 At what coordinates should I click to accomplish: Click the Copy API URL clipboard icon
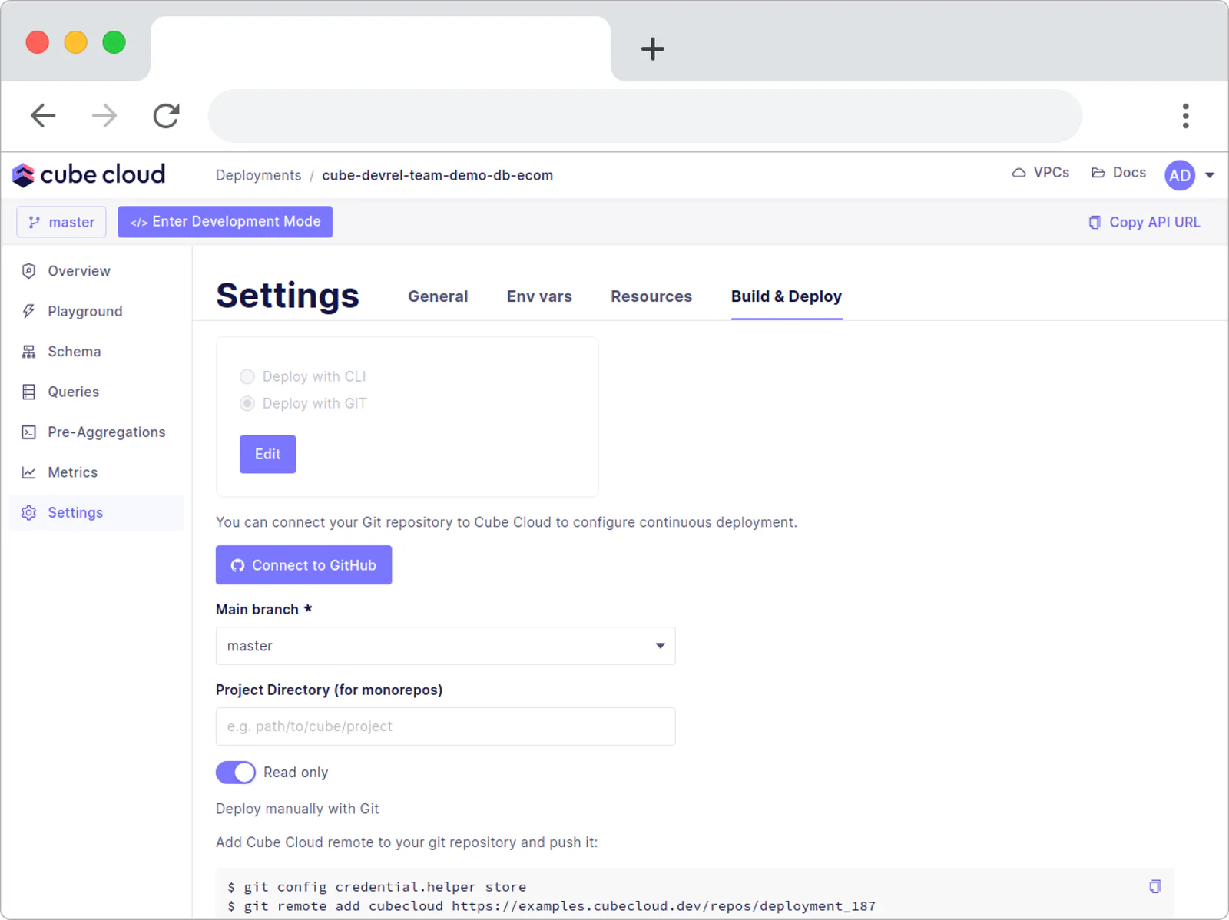[x=1095, y=222]
